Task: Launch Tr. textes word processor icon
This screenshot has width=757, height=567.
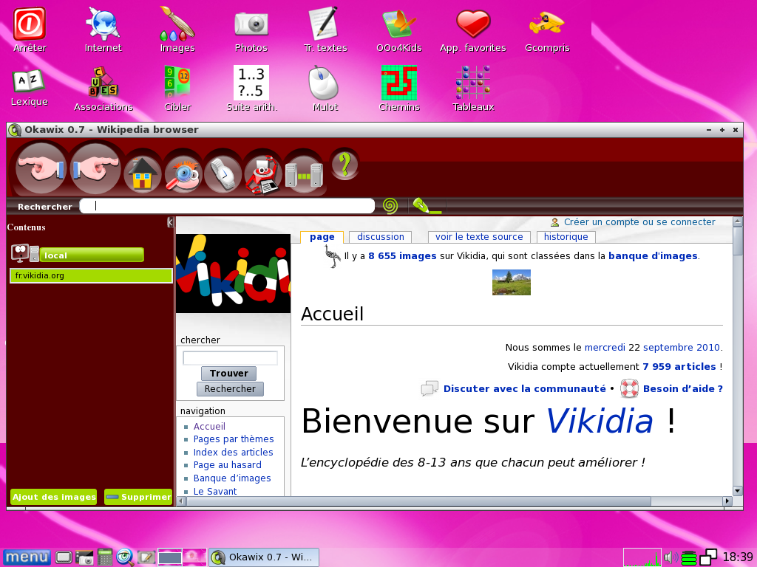Action: point(325,30)
